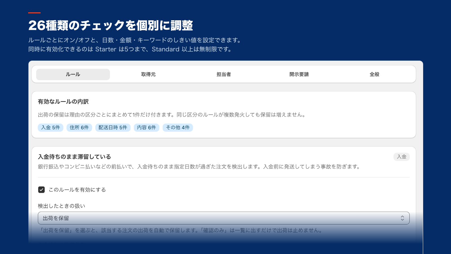The image size is (451, 254).
Task: Click the 入金 5件 badge
Action: tap(51, 128)
